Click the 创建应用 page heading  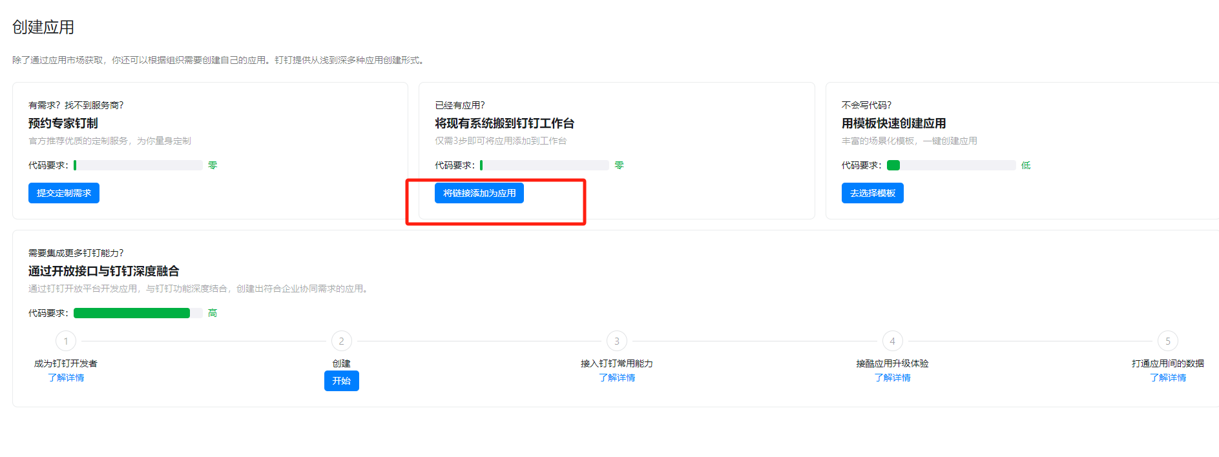click(43, 27)
